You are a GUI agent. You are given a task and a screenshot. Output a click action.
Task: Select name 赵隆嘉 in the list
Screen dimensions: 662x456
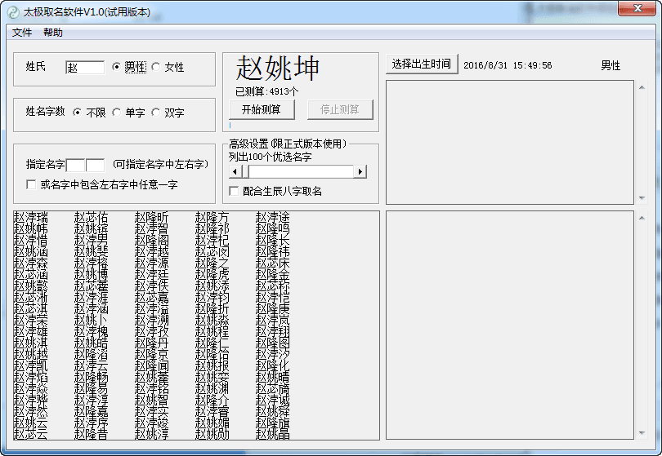[92, 411]
